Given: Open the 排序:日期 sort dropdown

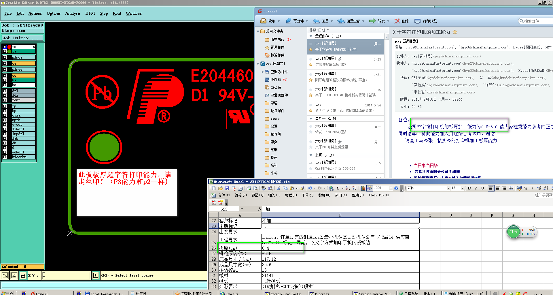Looking at the screenshot, I should point(319,30).
